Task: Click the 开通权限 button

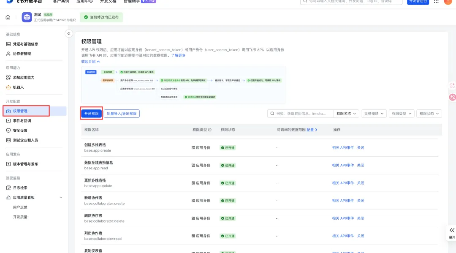Action: [91, 114]
